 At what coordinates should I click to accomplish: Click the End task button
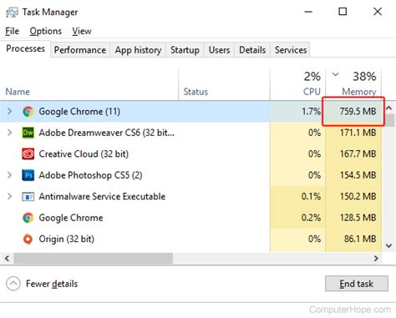pyautogui.click(x=357, y=284)
